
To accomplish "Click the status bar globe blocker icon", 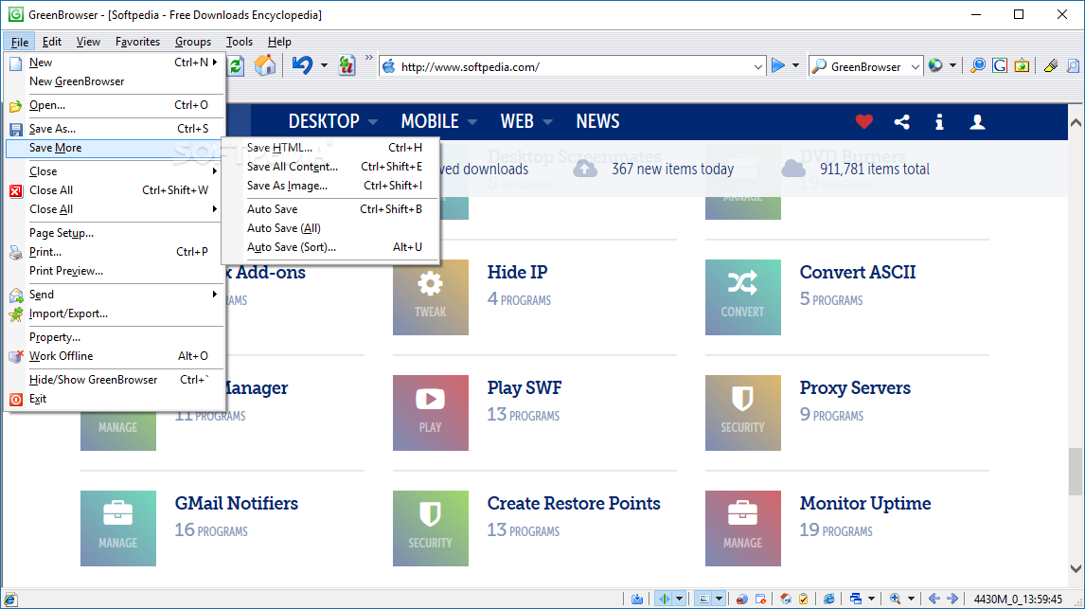I will click(x=741, y=599).
